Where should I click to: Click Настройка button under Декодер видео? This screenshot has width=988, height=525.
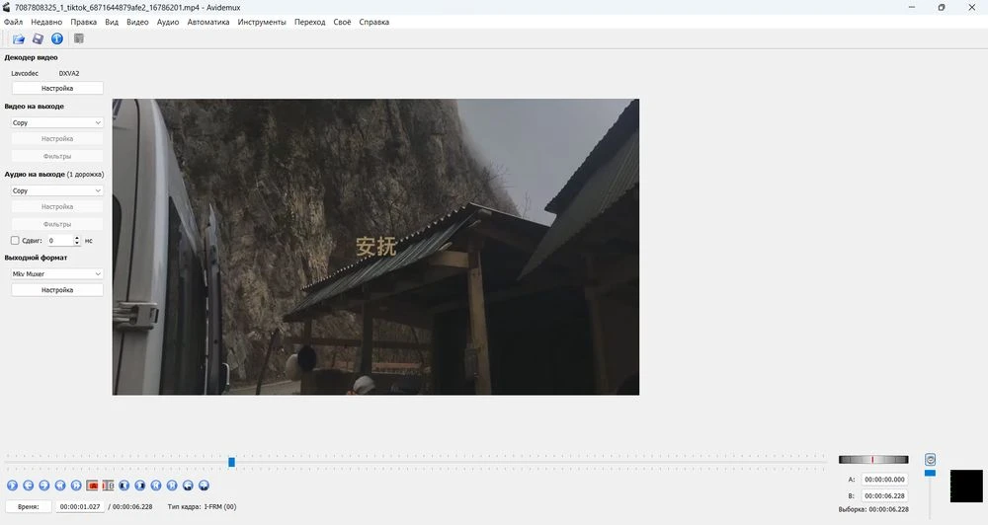[x=57, y=88]
